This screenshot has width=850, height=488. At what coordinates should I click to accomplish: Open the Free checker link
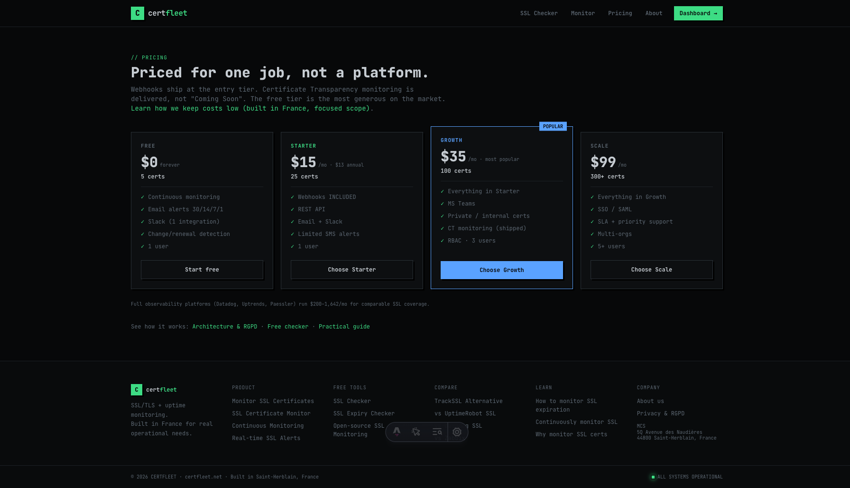(x=288, y=327)
